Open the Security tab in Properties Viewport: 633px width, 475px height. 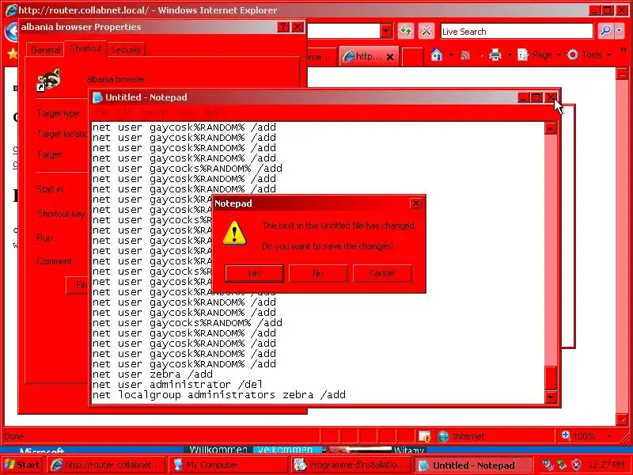coord(126,50)
